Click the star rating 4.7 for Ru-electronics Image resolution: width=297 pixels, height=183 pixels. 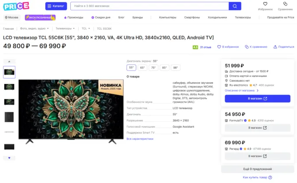pyautogui.click(x=253, y=85)
